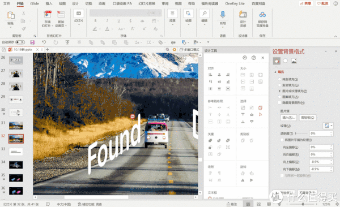Select picture or texture fill radio button
Image resolution: width=340 pixels, height=207 pixels.
(x=279, y=91)
